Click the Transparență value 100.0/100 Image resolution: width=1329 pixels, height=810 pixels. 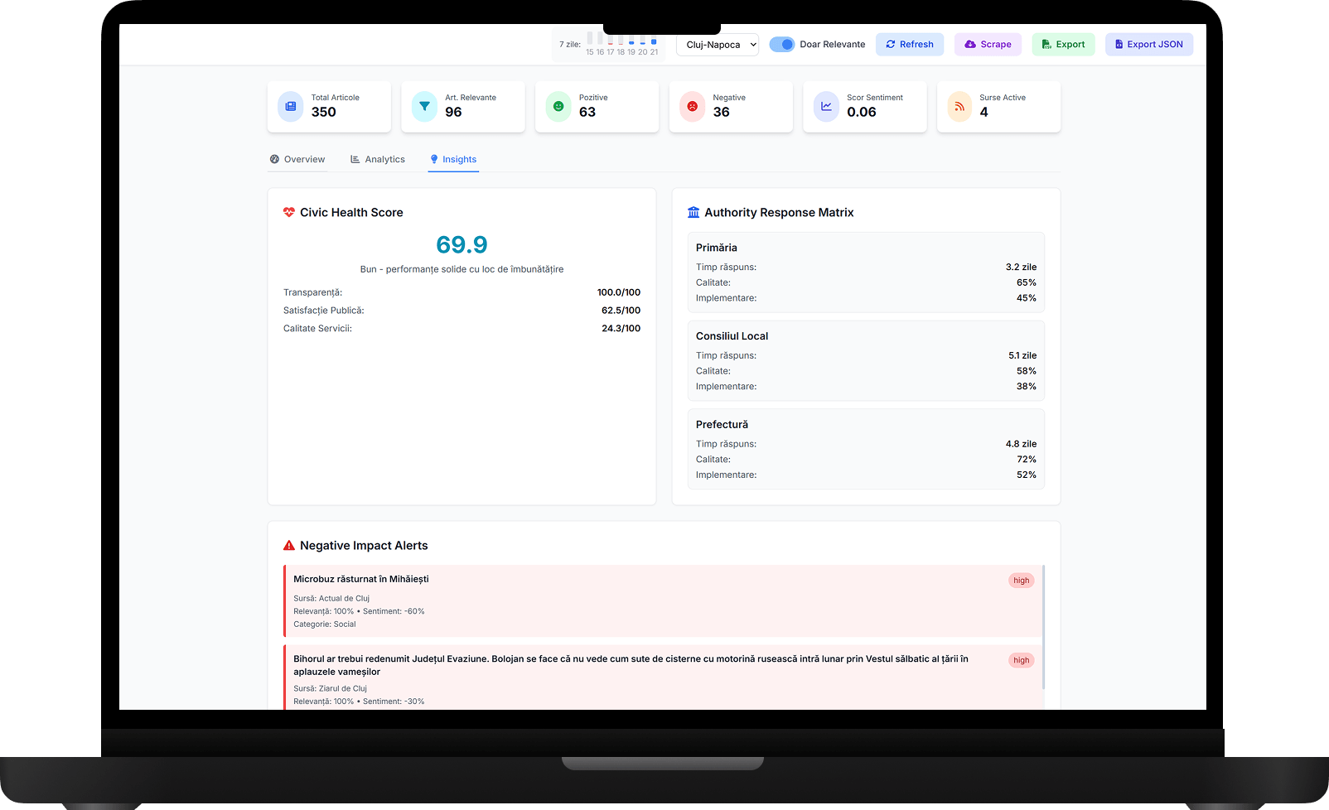[x=619, y=292]
